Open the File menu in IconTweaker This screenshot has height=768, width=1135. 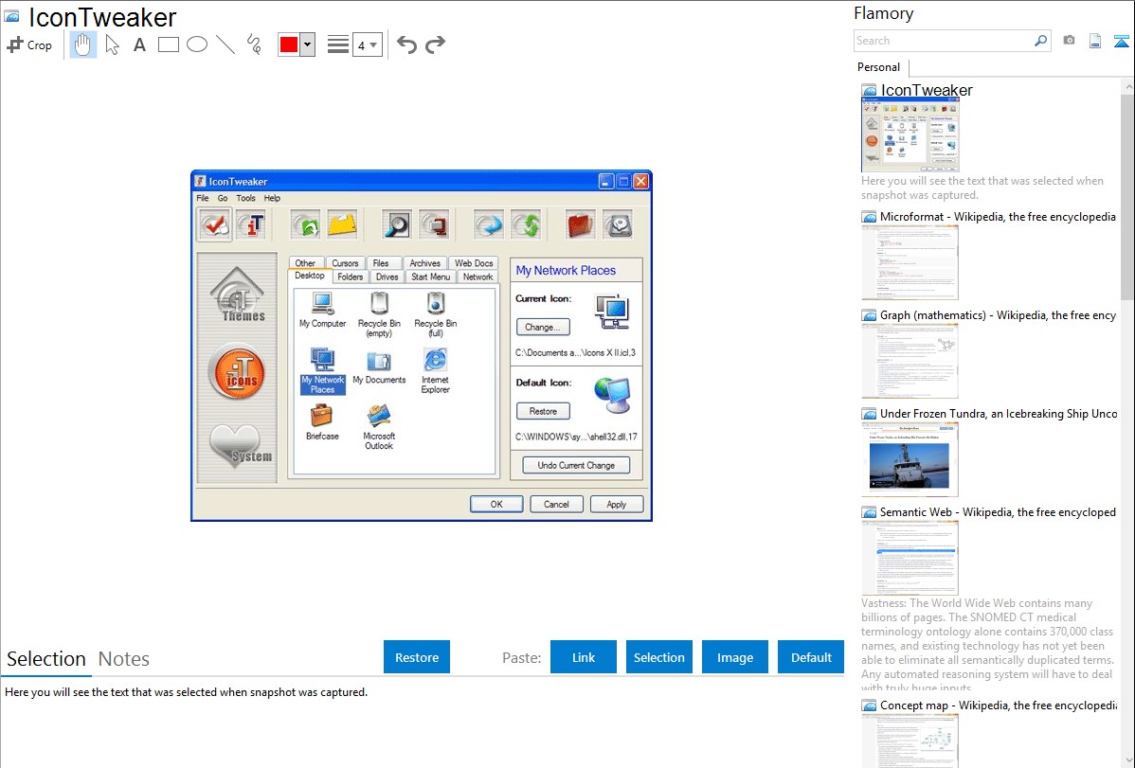tap(203, 198)
